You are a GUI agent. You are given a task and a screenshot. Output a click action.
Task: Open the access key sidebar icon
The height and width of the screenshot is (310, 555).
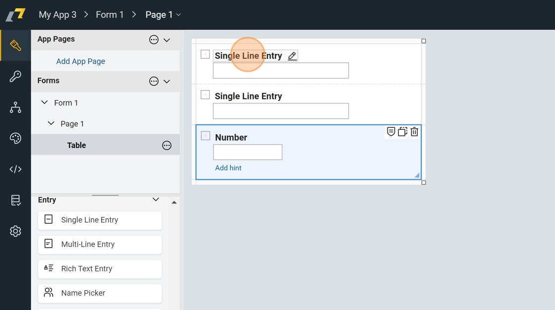[x=15, y=76]
